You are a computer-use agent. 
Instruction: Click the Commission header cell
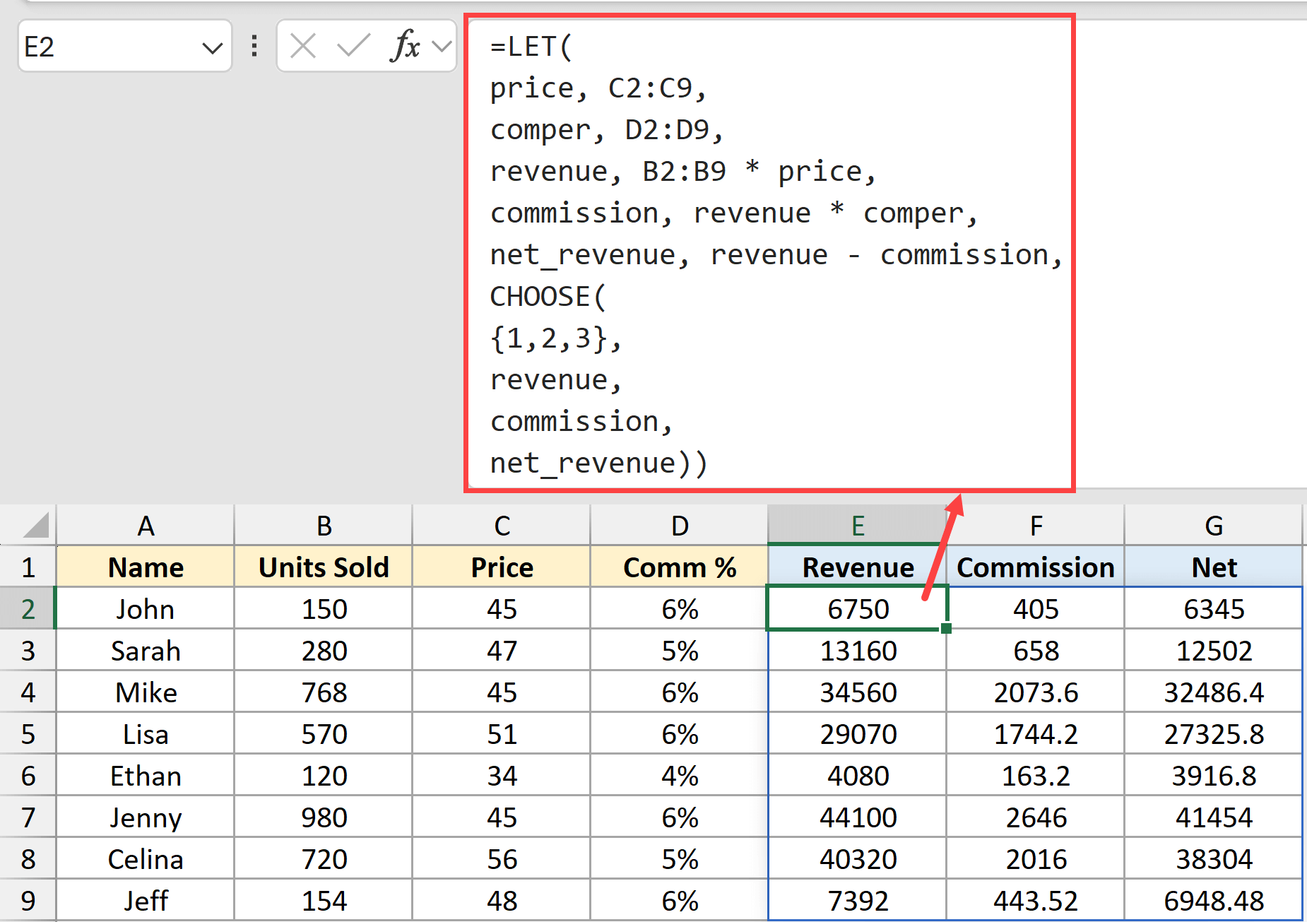click(x=1036, y=567)
